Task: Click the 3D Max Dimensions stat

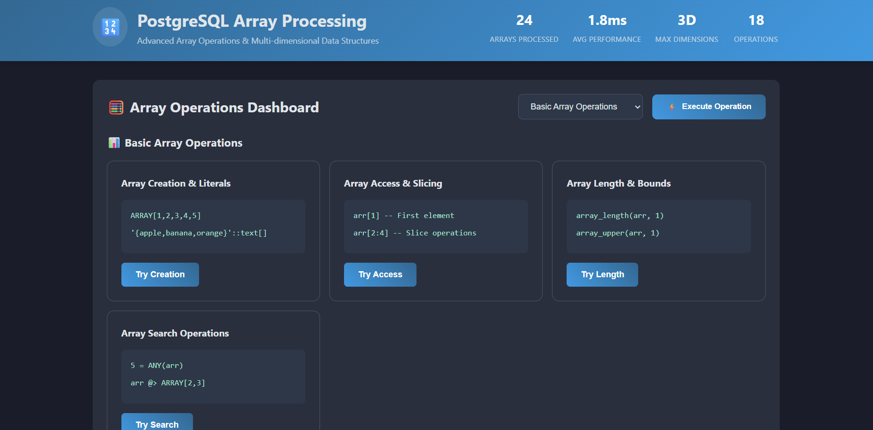Action: pos(686,27)
